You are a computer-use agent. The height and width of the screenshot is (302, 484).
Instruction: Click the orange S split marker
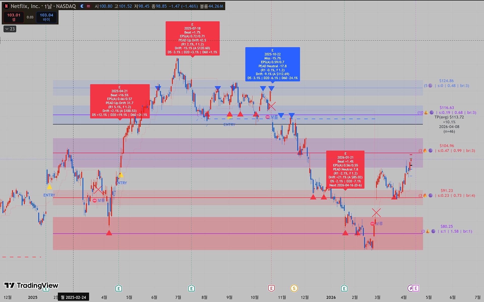pyautogui.click(x=294, y=288)
